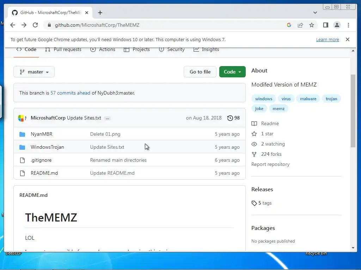This screenshot has width=361, height=270.
Task: Open WindowsTrojan's Update Sites.txt commit
Action: click(x=107, y=147)
